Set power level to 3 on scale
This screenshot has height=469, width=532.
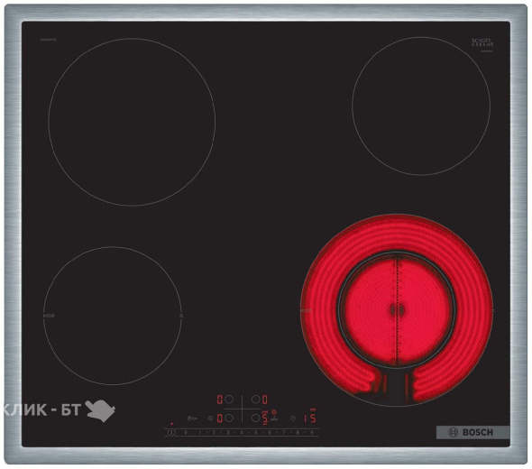point(227,432)
